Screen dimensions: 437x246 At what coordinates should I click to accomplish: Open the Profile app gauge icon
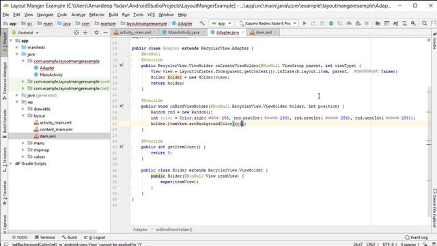pos(349,23)
